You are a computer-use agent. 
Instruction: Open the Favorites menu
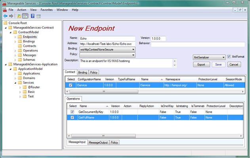47,10
